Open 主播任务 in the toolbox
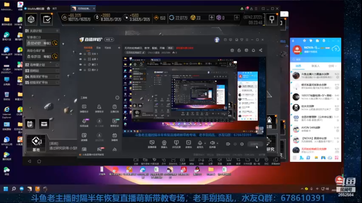 114,108
